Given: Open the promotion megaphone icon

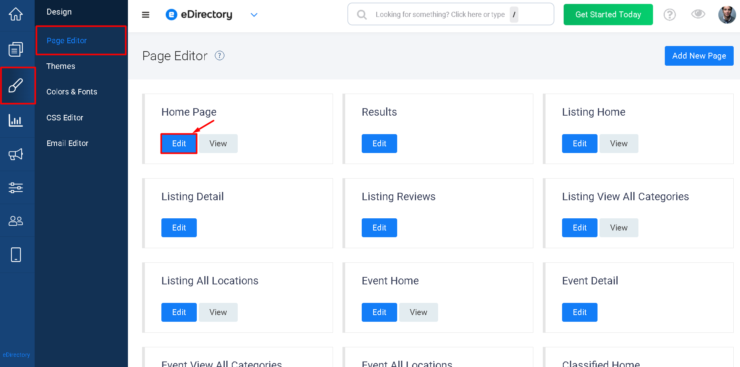Looking at the screenshot, I should coord(16,154).
